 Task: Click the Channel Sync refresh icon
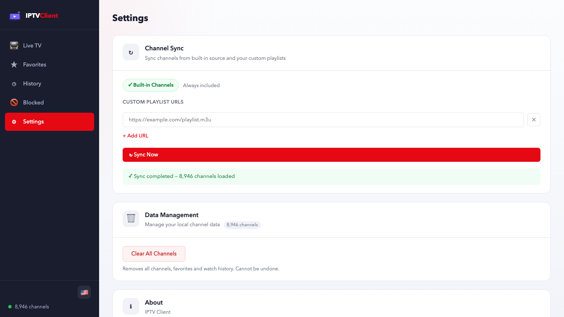(131, 52)
